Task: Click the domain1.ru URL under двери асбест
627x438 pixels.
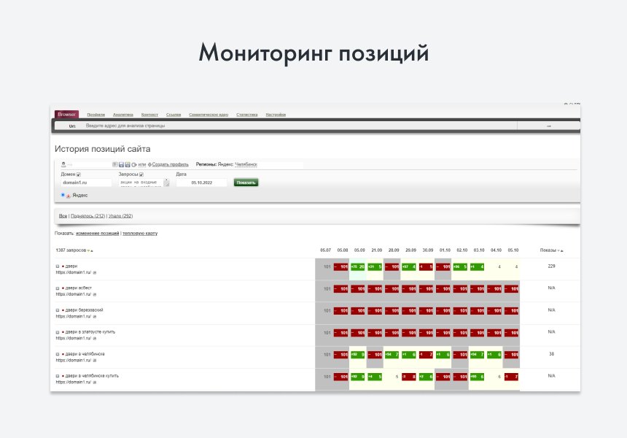Action: coord(74,295)
